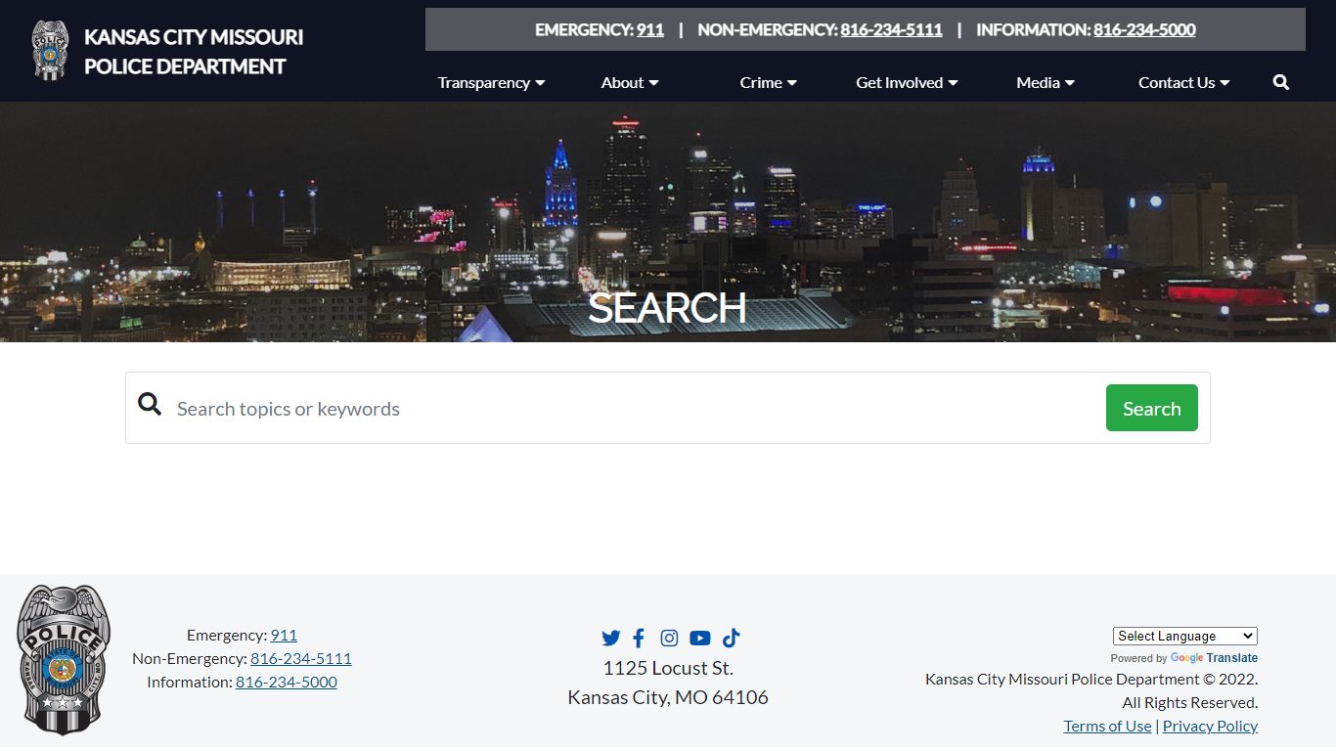Expand the Transparency menu

491,83
